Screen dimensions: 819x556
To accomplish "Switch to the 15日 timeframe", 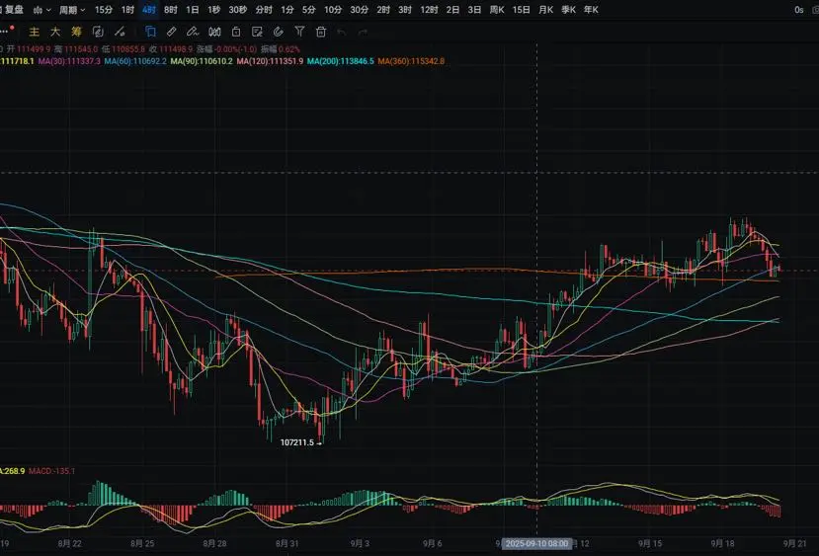I will click(522, 10).
